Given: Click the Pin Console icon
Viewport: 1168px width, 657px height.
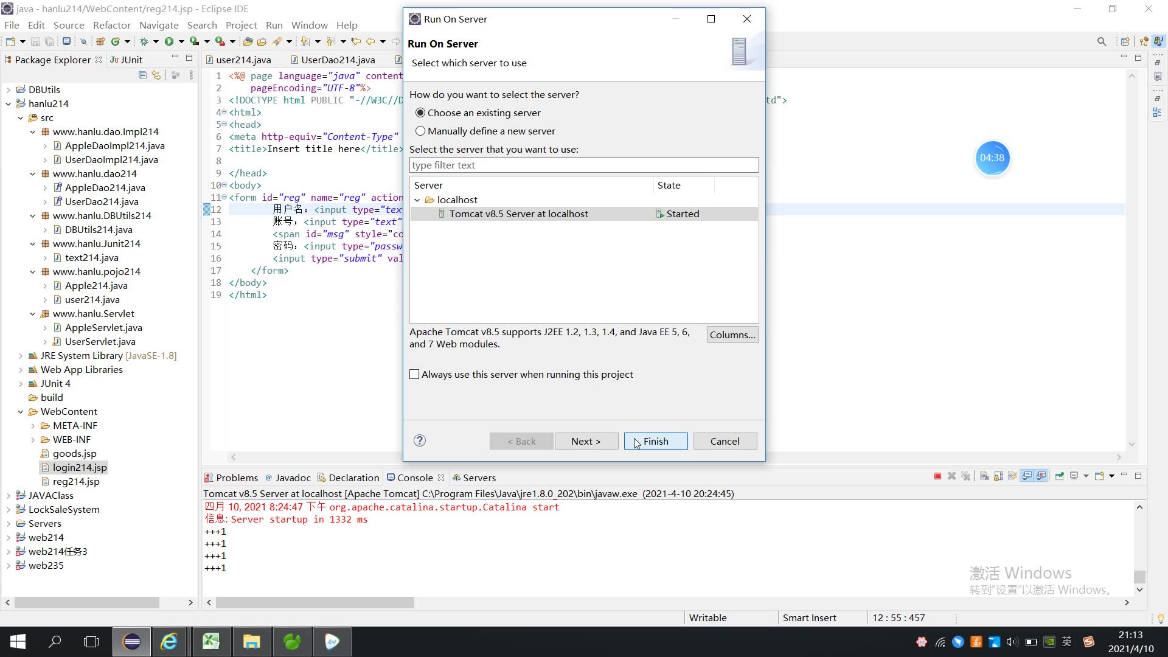Looking at the screenshot, I should coord(1060,476).
